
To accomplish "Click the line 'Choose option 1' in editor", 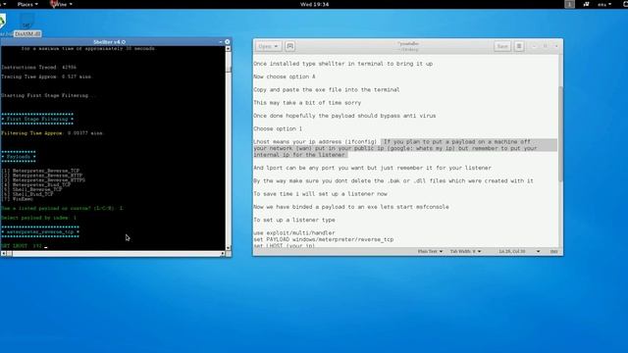I will (x=278, y=128).
